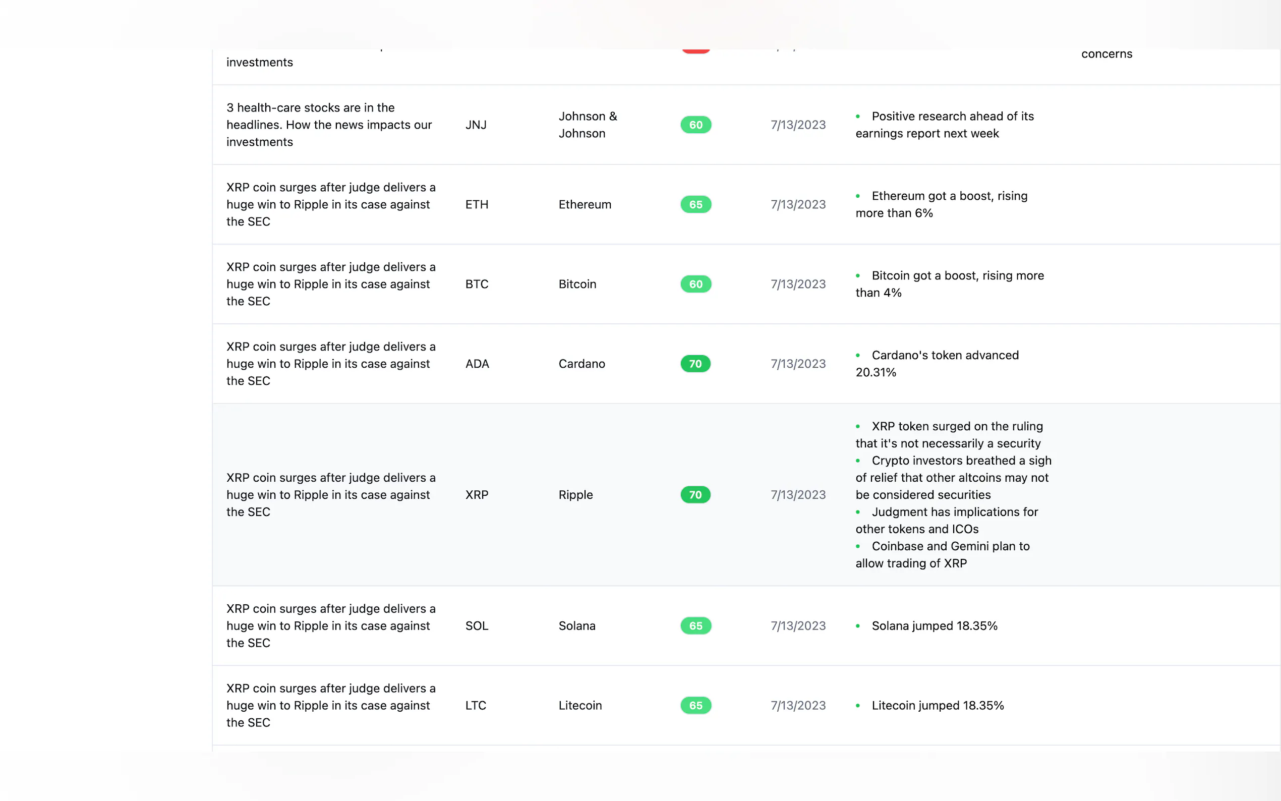This screenshot has width=1281, height=801.
Task: Click the Bitcoin row's green 60 badge
Action: [695, 284]
